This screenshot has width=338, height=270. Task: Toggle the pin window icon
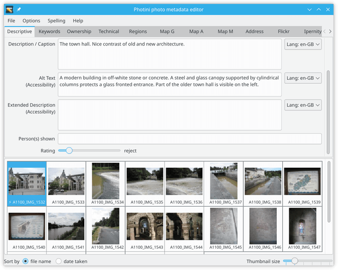point(19,9)
